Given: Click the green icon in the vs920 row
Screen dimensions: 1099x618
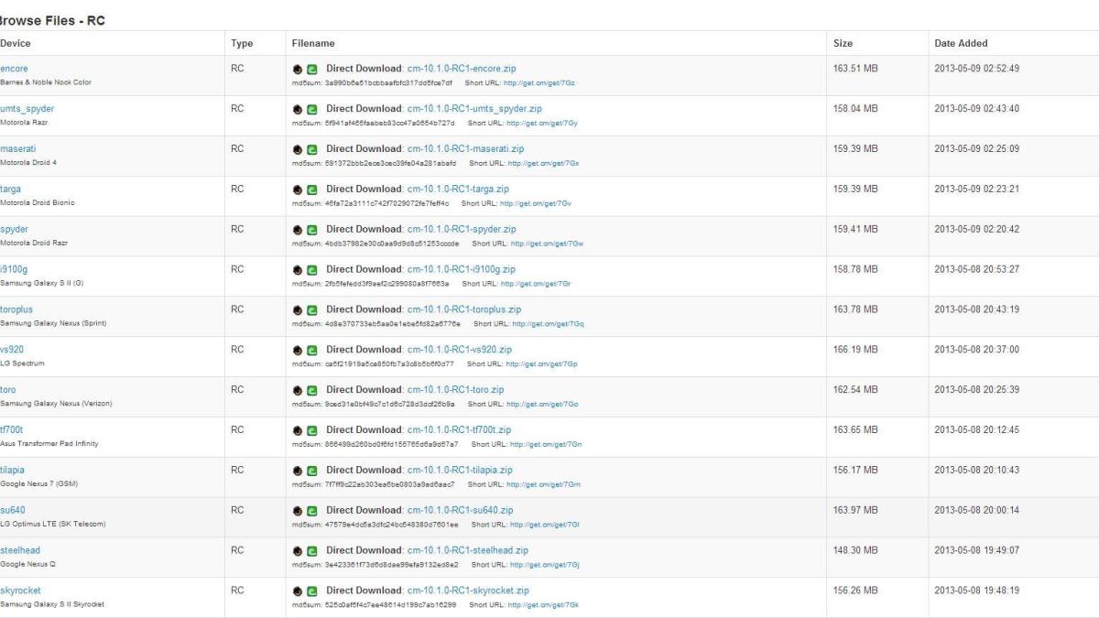Looking at the screenshot, I should [x=311, y=350].
